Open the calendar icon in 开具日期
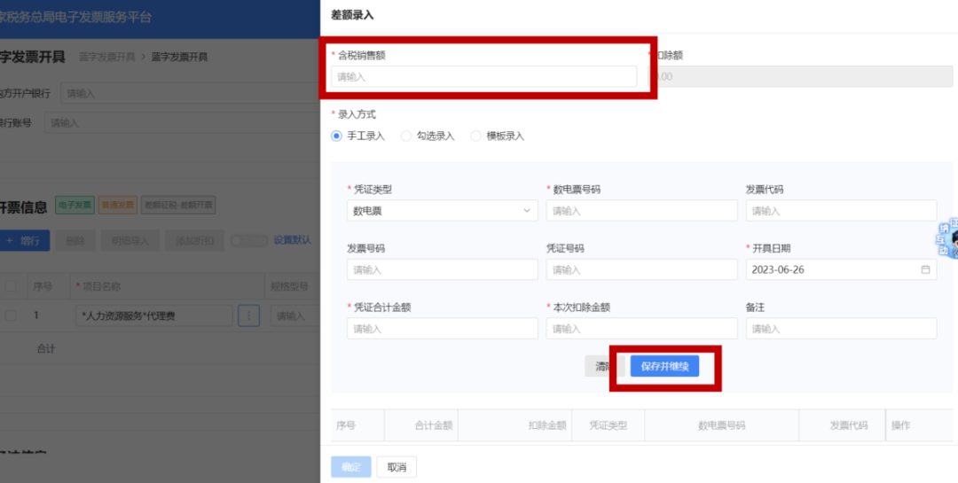Screen dimensions: 958x483 point(925,269)
